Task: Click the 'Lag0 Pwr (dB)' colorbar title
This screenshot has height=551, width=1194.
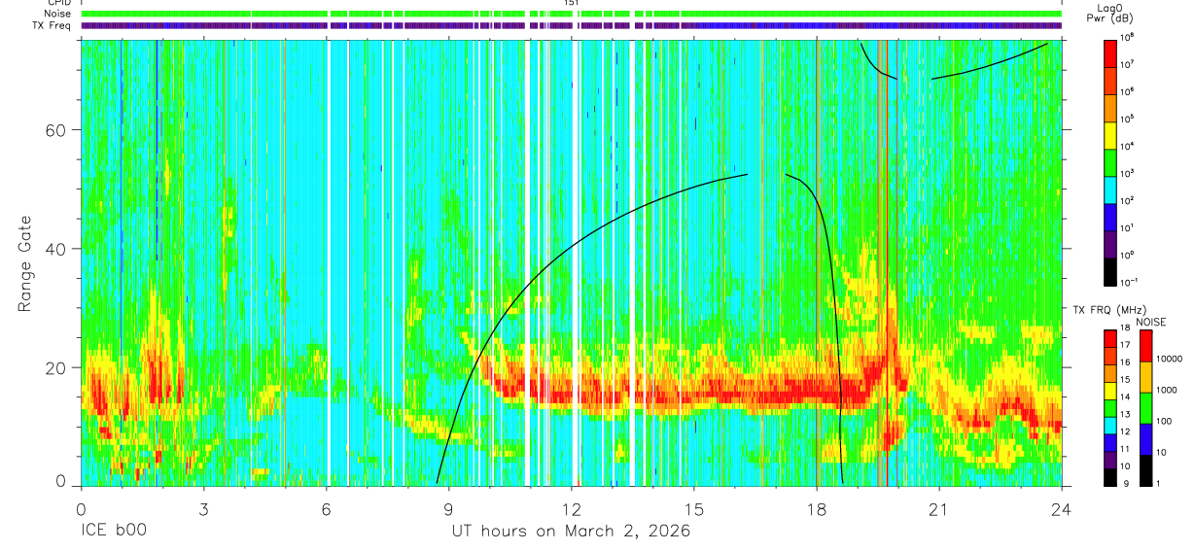Action: (x=1108, y=13)
